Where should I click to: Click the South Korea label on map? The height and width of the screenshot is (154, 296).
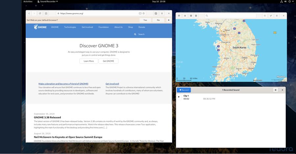(x=239, y=48)
